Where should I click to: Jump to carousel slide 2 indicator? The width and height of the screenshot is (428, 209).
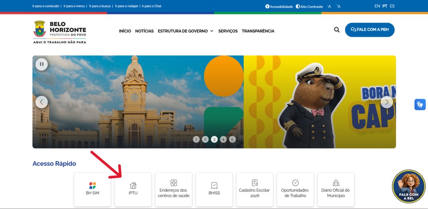(x=205, y=139)
